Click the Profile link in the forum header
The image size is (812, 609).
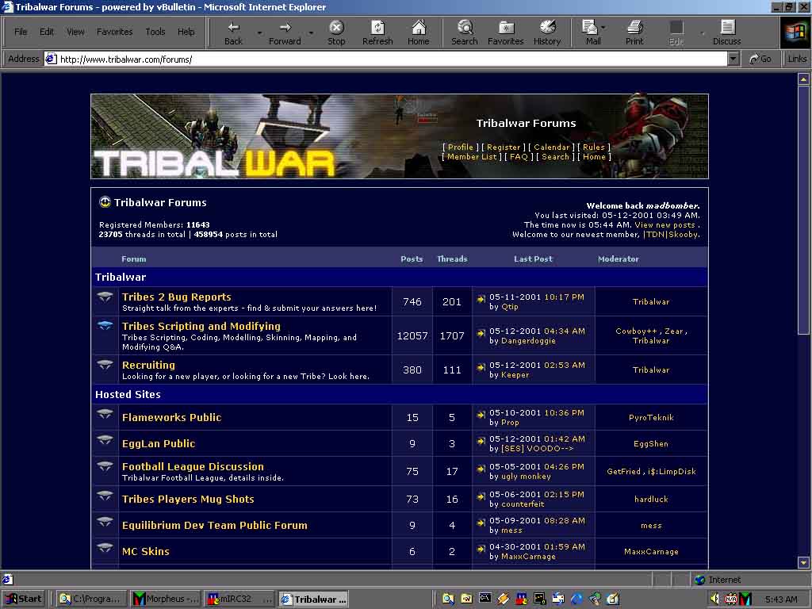point(460,147)
